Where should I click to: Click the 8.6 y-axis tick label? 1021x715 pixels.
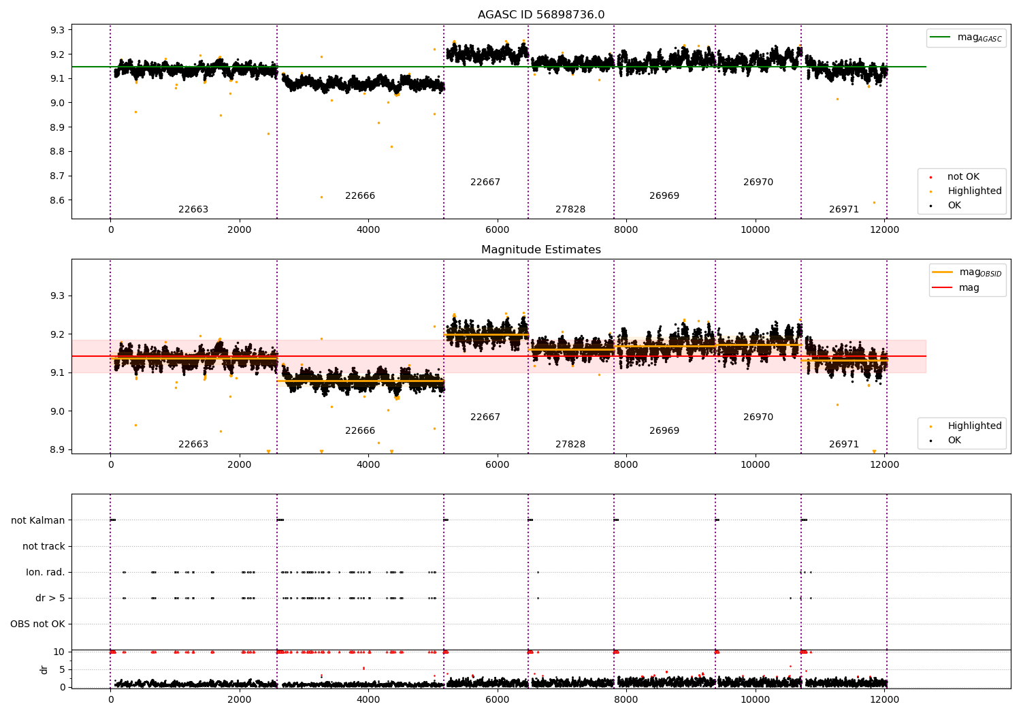57,200
